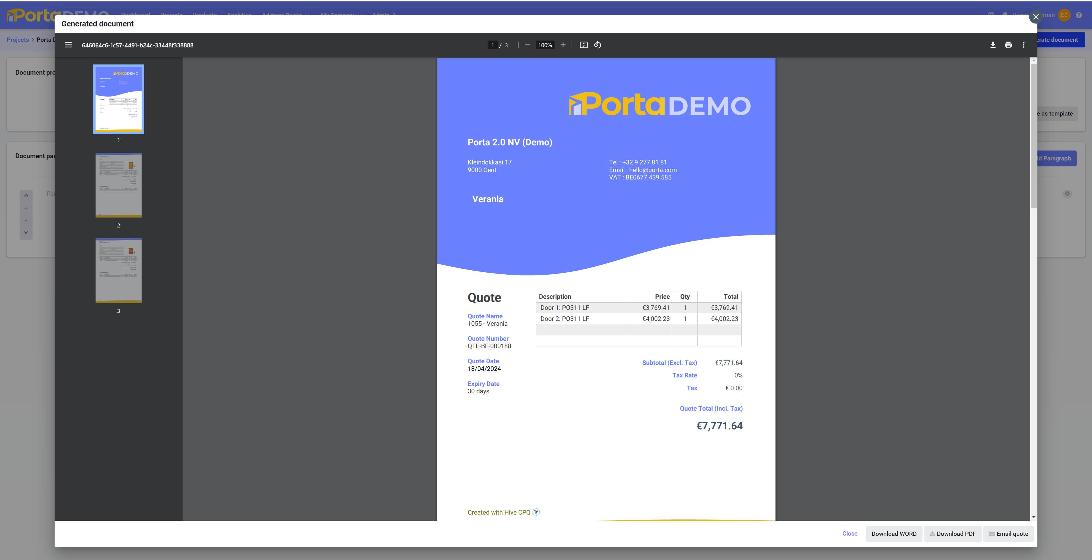Open the Projects breadcrumb link
The width and height of the screenshot is (1092, 560).
tap(18, 40)
